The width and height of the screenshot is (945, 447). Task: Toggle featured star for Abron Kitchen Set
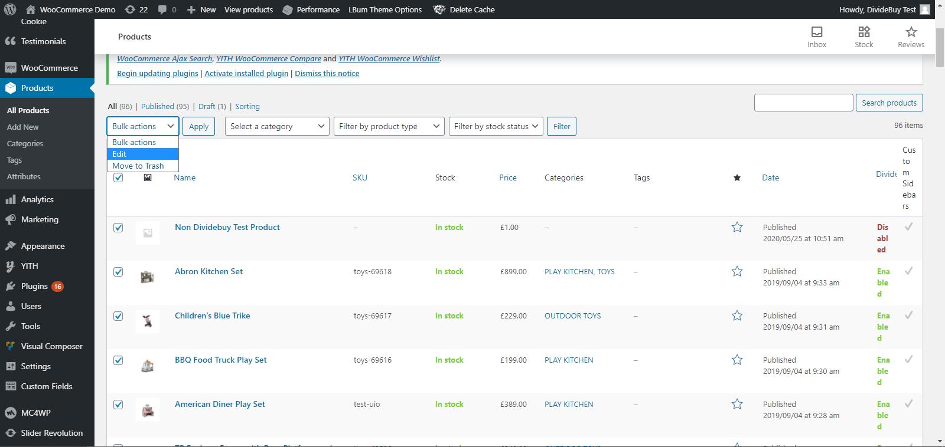point(737,271)
